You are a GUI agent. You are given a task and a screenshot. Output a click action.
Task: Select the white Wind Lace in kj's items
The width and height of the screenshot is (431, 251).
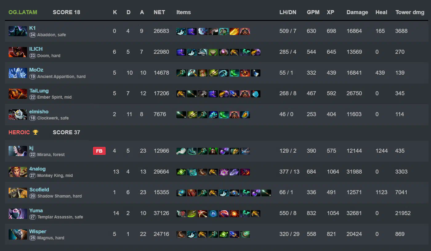(x=181, y=151)
